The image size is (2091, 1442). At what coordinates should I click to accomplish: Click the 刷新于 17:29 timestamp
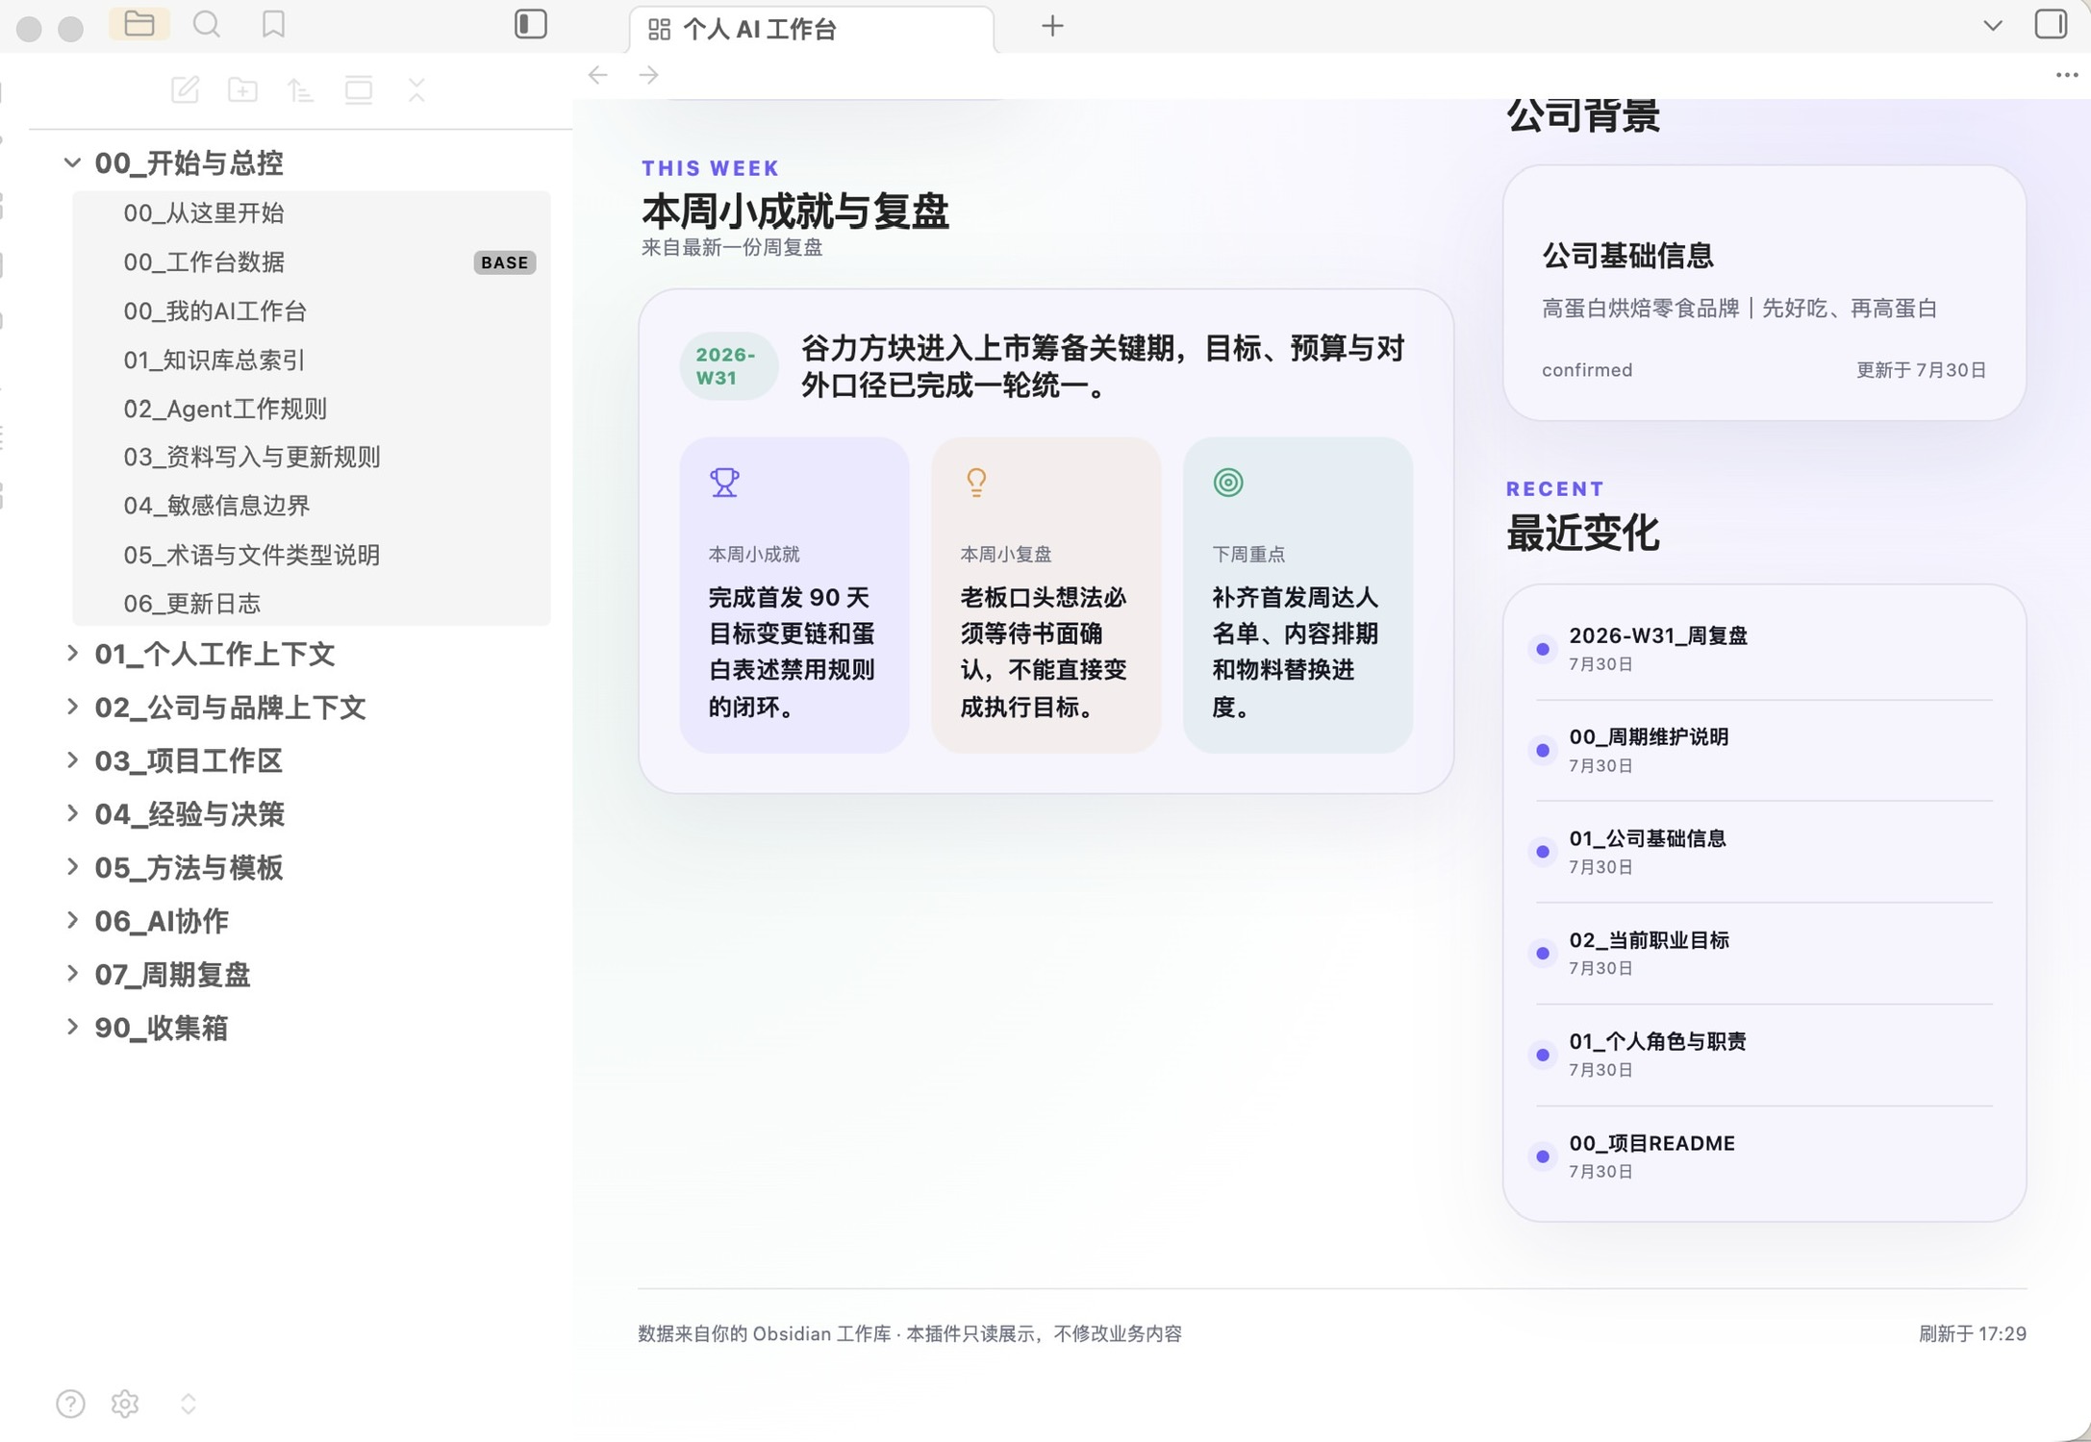click(x=1972, y=1333)
